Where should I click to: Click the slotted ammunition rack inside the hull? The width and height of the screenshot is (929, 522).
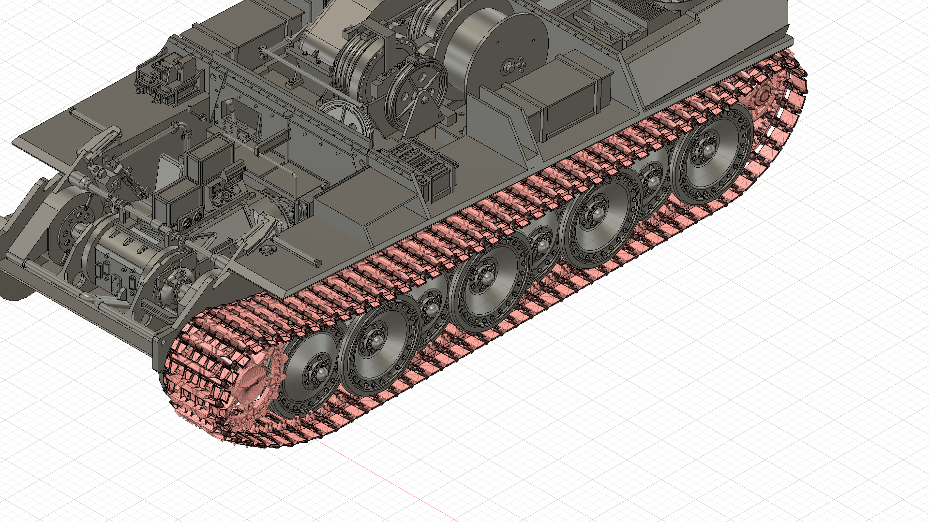[x=422, y=159]
